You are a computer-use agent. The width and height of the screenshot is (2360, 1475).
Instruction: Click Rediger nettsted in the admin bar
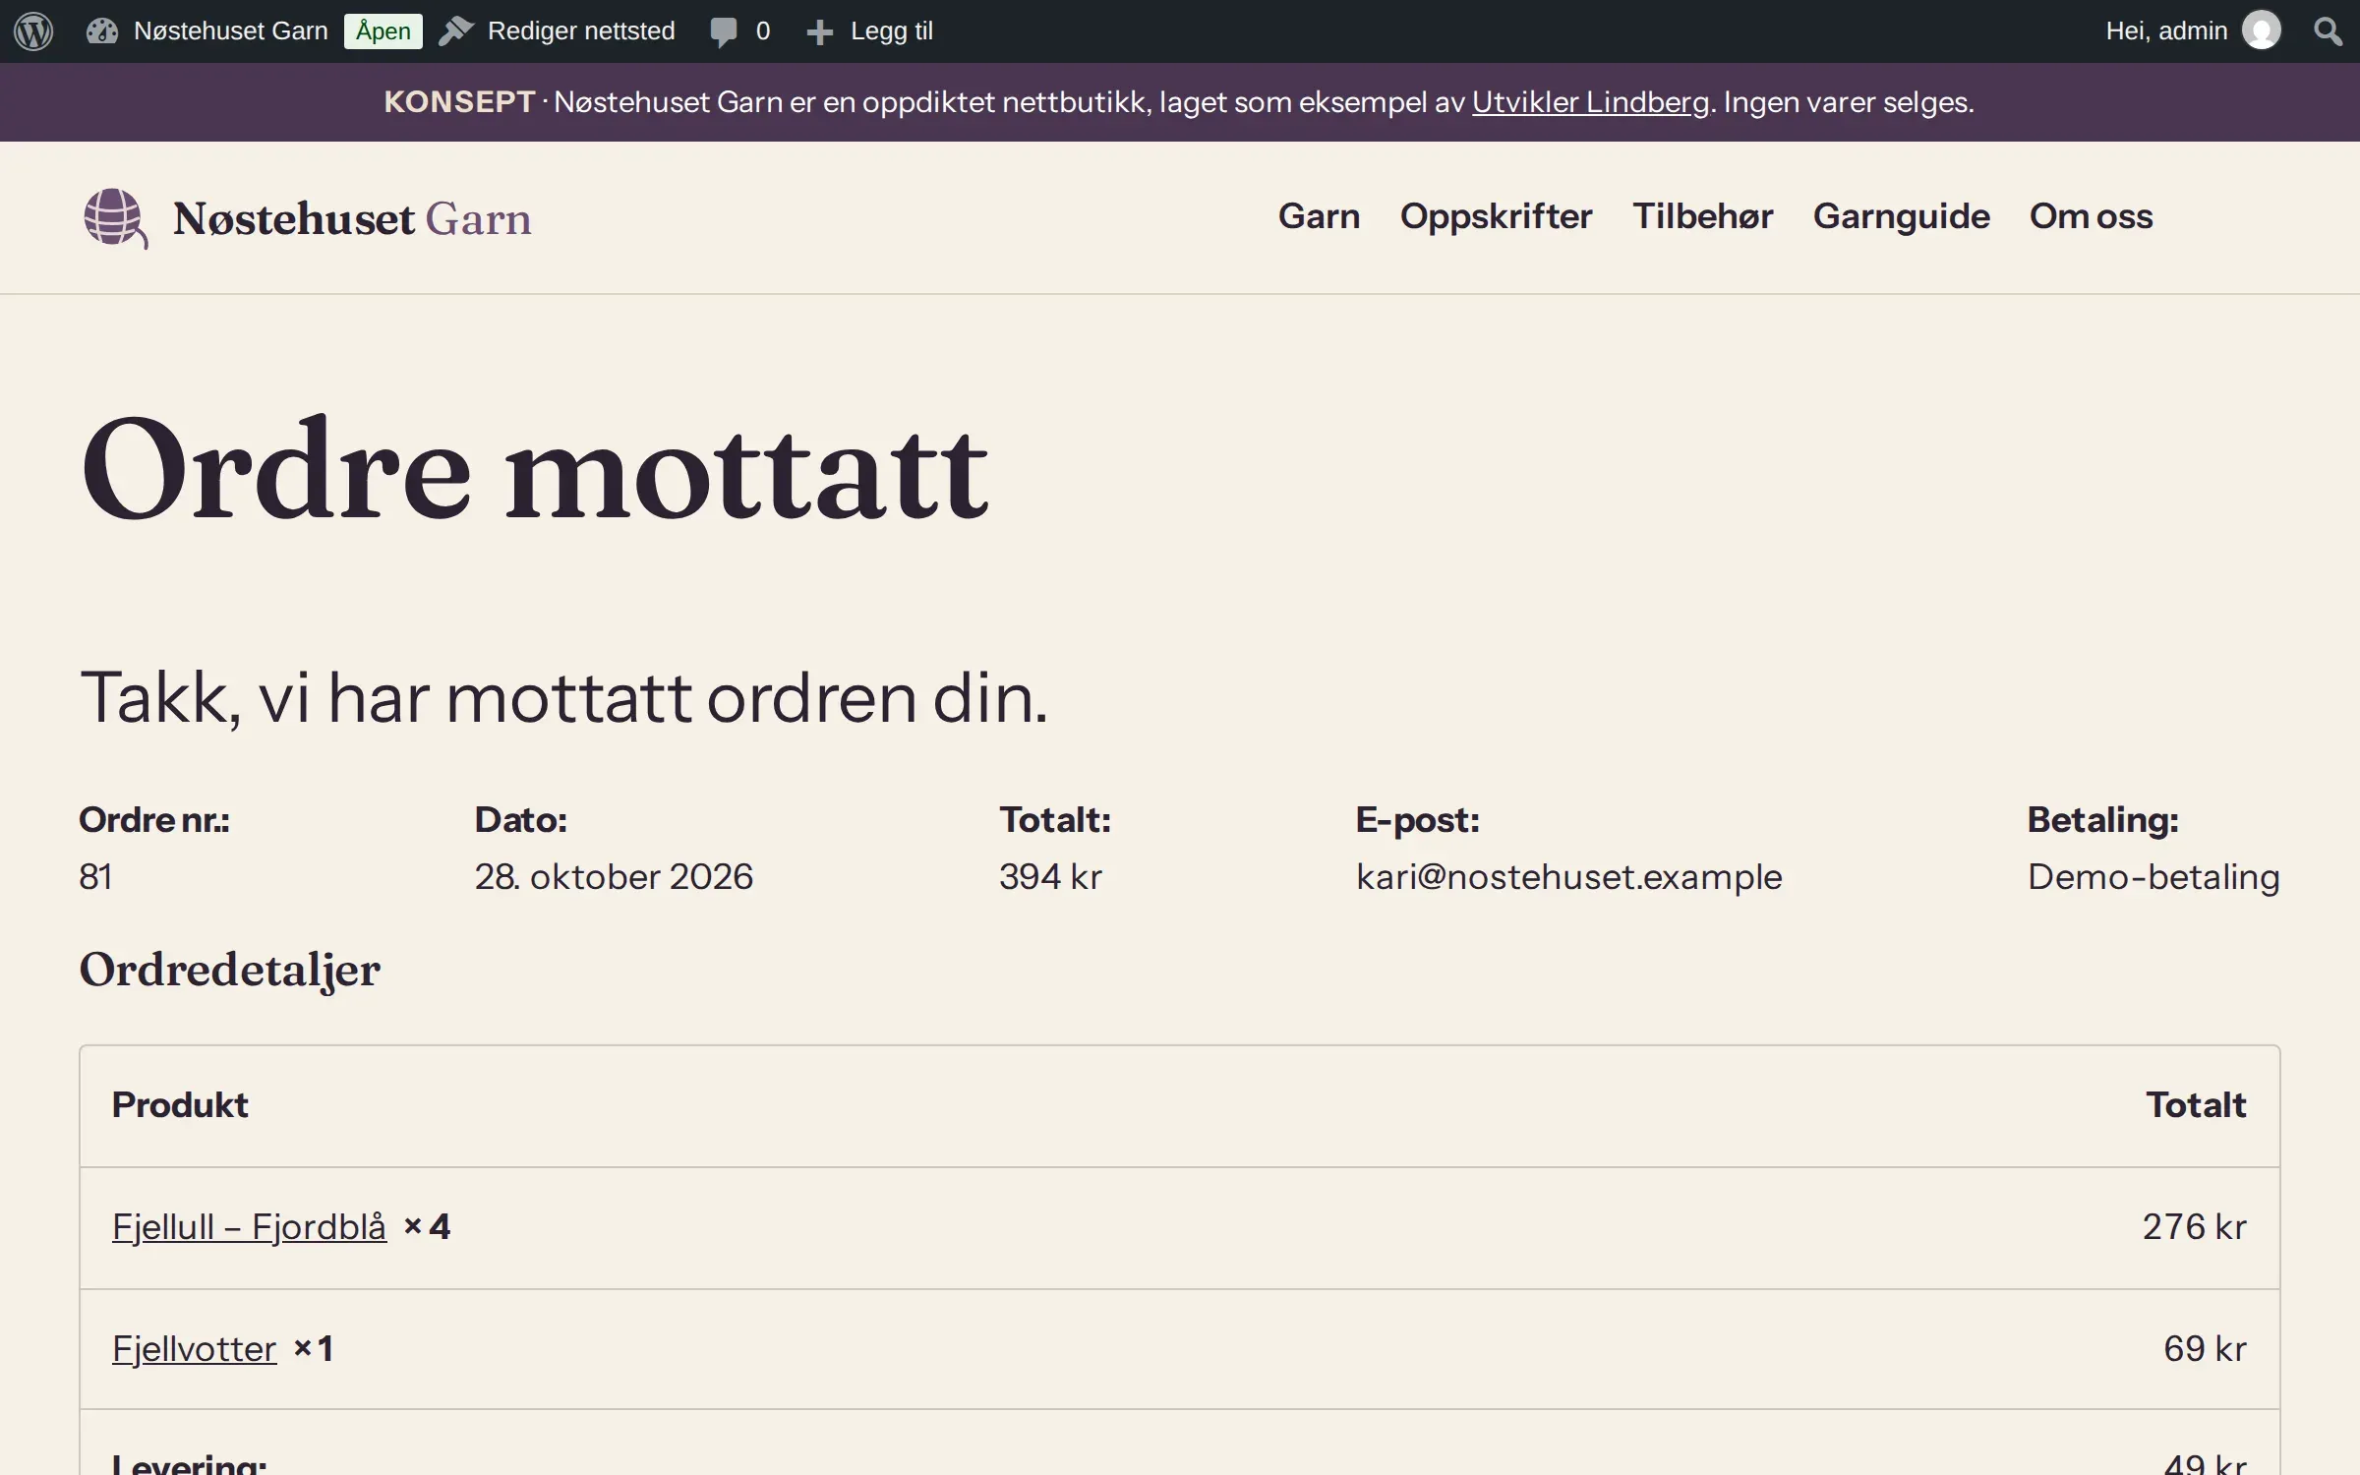pyautogui.click(x=581, y=31)
